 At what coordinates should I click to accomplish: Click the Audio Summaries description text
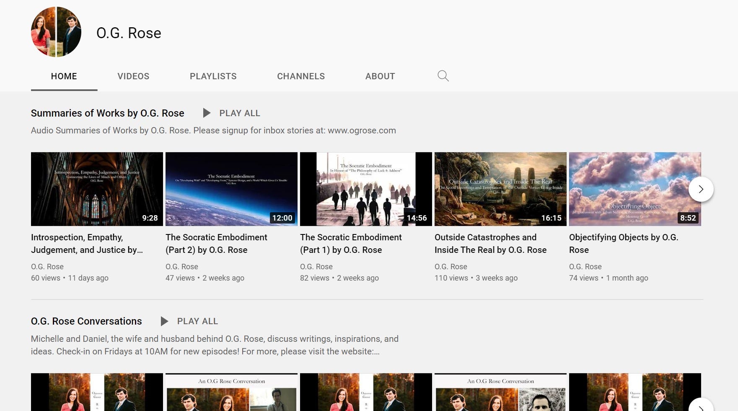tap(213, 130)
